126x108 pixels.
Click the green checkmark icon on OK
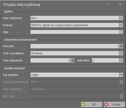coord(83,104)
